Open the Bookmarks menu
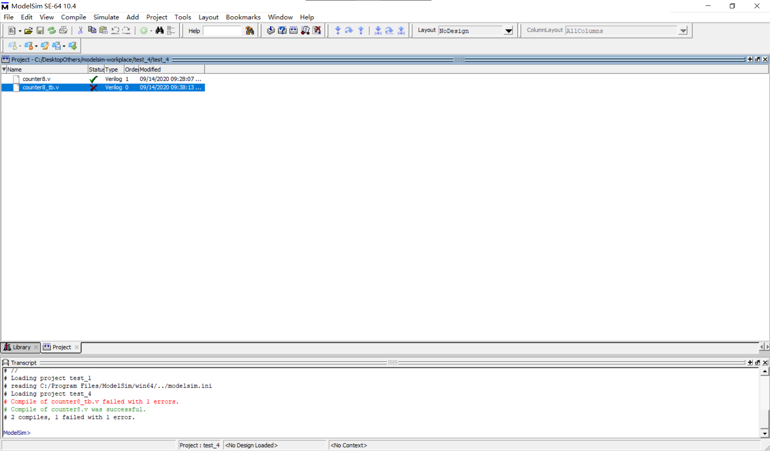The image size is (770, 451). click(243, 17)
